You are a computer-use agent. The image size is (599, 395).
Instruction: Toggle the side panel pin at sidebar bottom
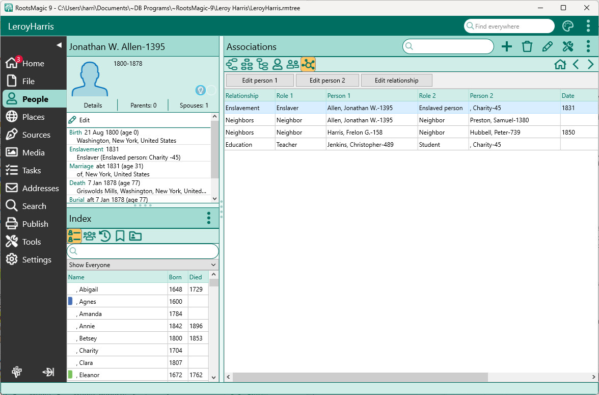click(48, 372)
